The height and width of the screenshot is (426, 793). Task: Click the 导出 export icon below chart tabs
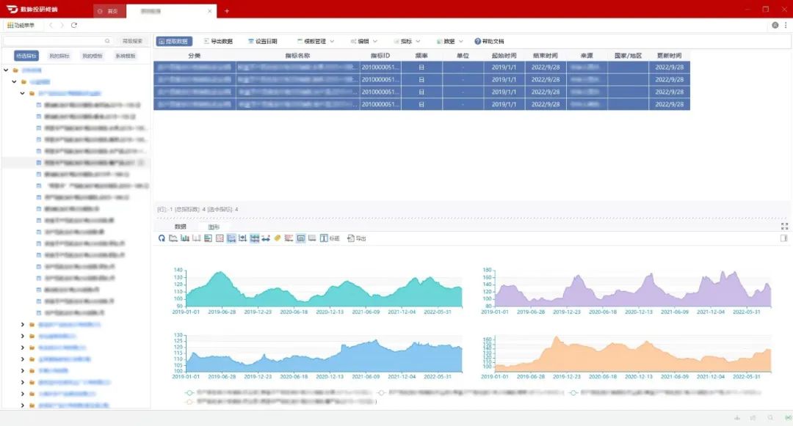point(356,238)
